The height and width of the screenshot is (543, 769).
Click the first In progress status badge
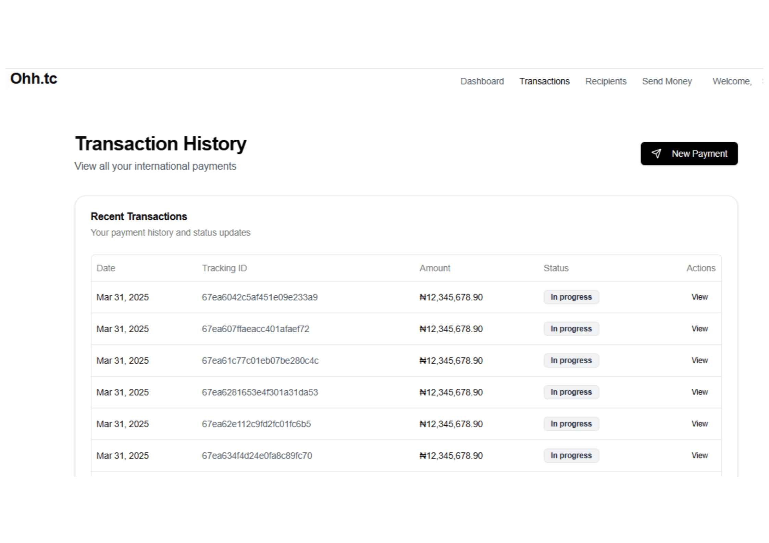click(571, 297)
